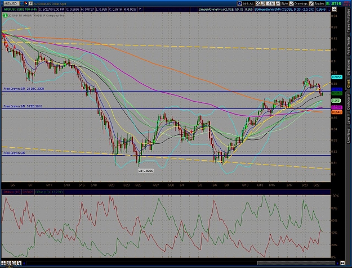The image size is (352, 268).
Task: Open the Active Trader side tab
Action: click(349, 46)
